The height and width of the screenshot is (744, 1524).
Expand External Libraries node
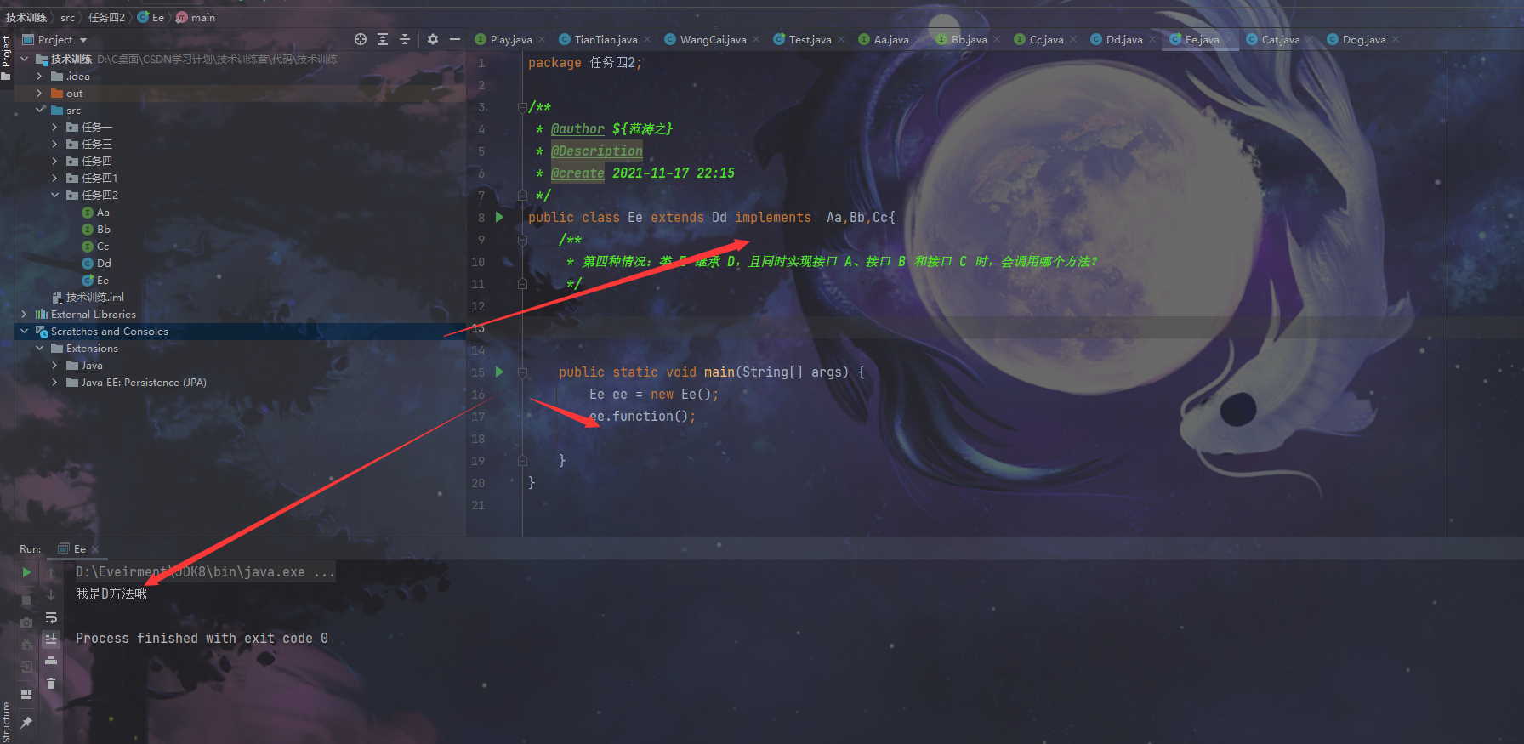pyautogui.click(x=24, y=314)
